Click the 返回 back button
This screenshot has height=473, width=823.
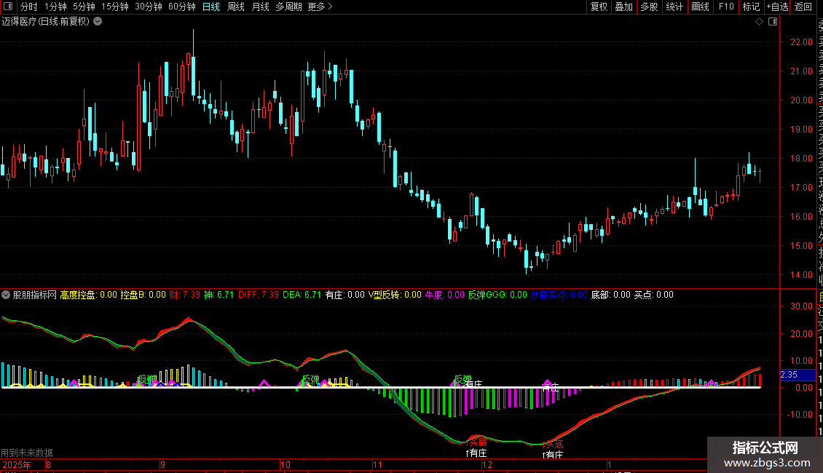803,7
